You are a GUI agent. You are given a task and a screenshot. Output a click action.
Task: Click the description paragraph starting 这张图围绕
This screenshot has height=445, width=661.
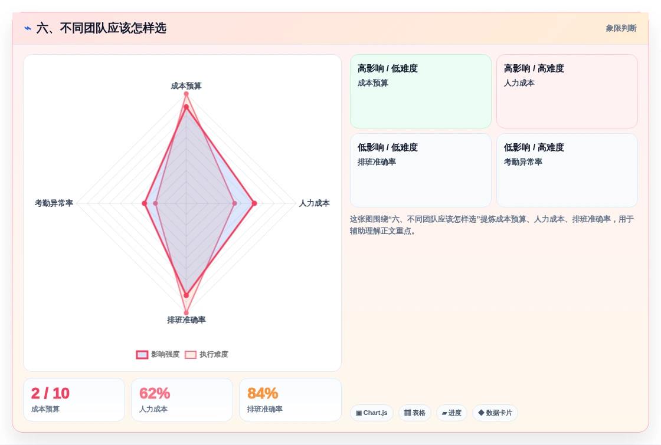point(492,225)
